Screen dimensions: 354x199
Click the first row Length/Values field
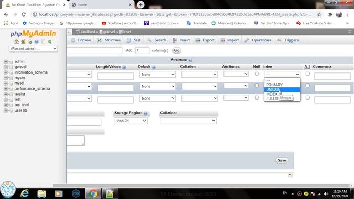tap(116, 76)
